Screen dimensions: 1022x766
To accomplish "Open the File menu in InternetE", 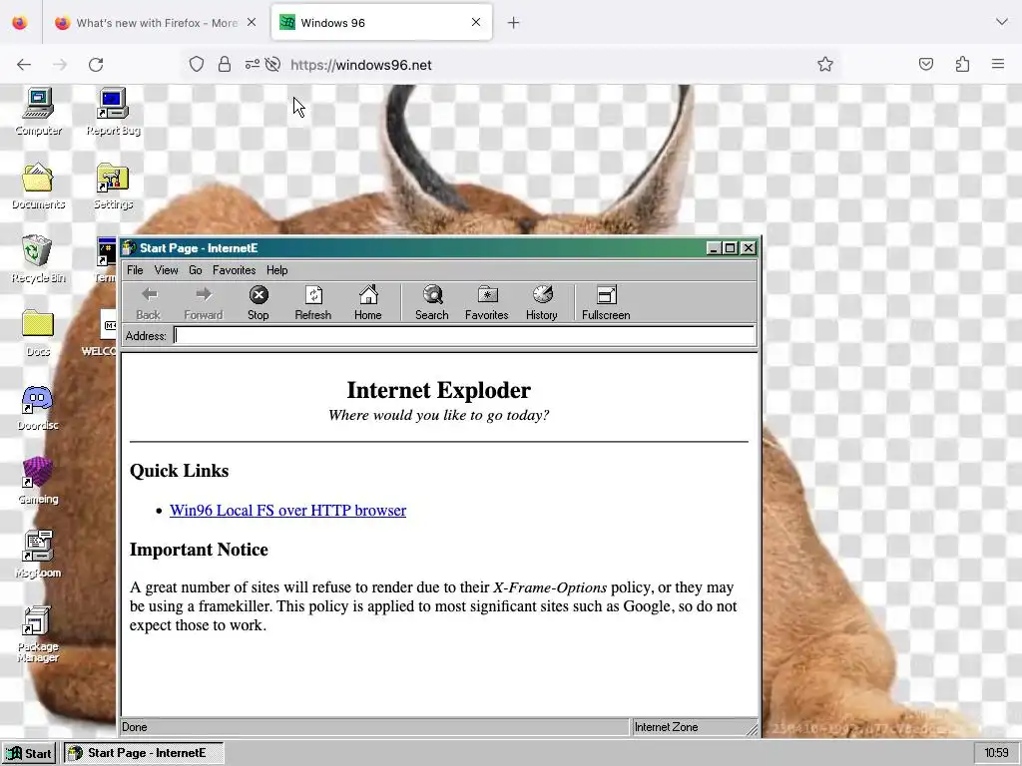I will 135,270.
